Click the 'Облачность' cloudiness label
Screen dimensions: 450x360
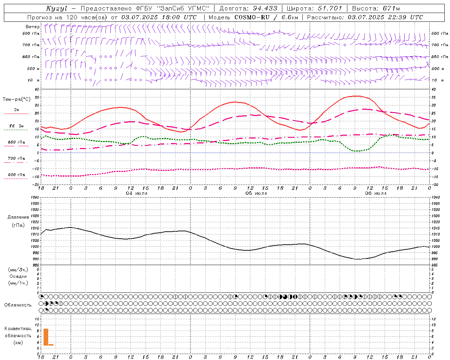(18, 305)
